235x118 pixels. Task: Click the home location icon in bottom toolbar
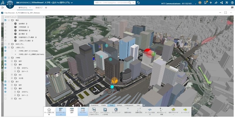(x=49, y=110)
